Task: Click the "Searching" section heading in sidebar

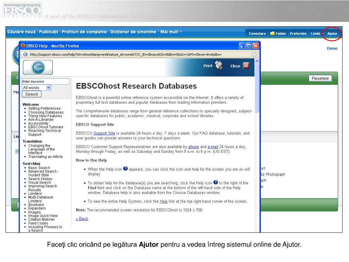Action: tap(31, 163)
